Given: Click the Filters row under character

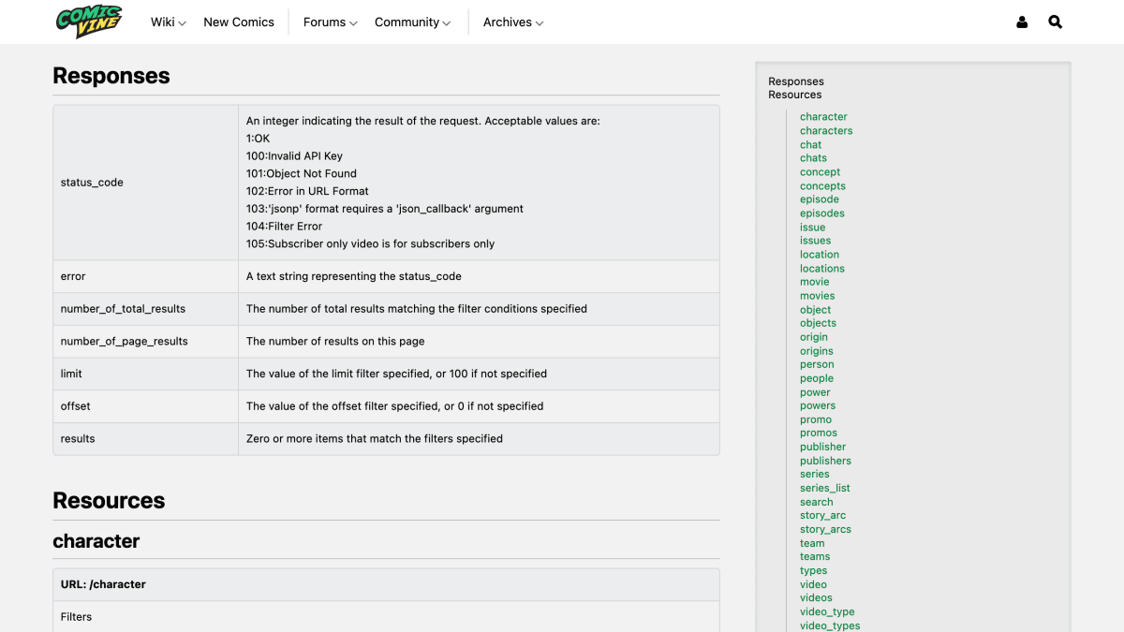Looking at the screenshot, I should pyautogui.click(x=386, y=616).
